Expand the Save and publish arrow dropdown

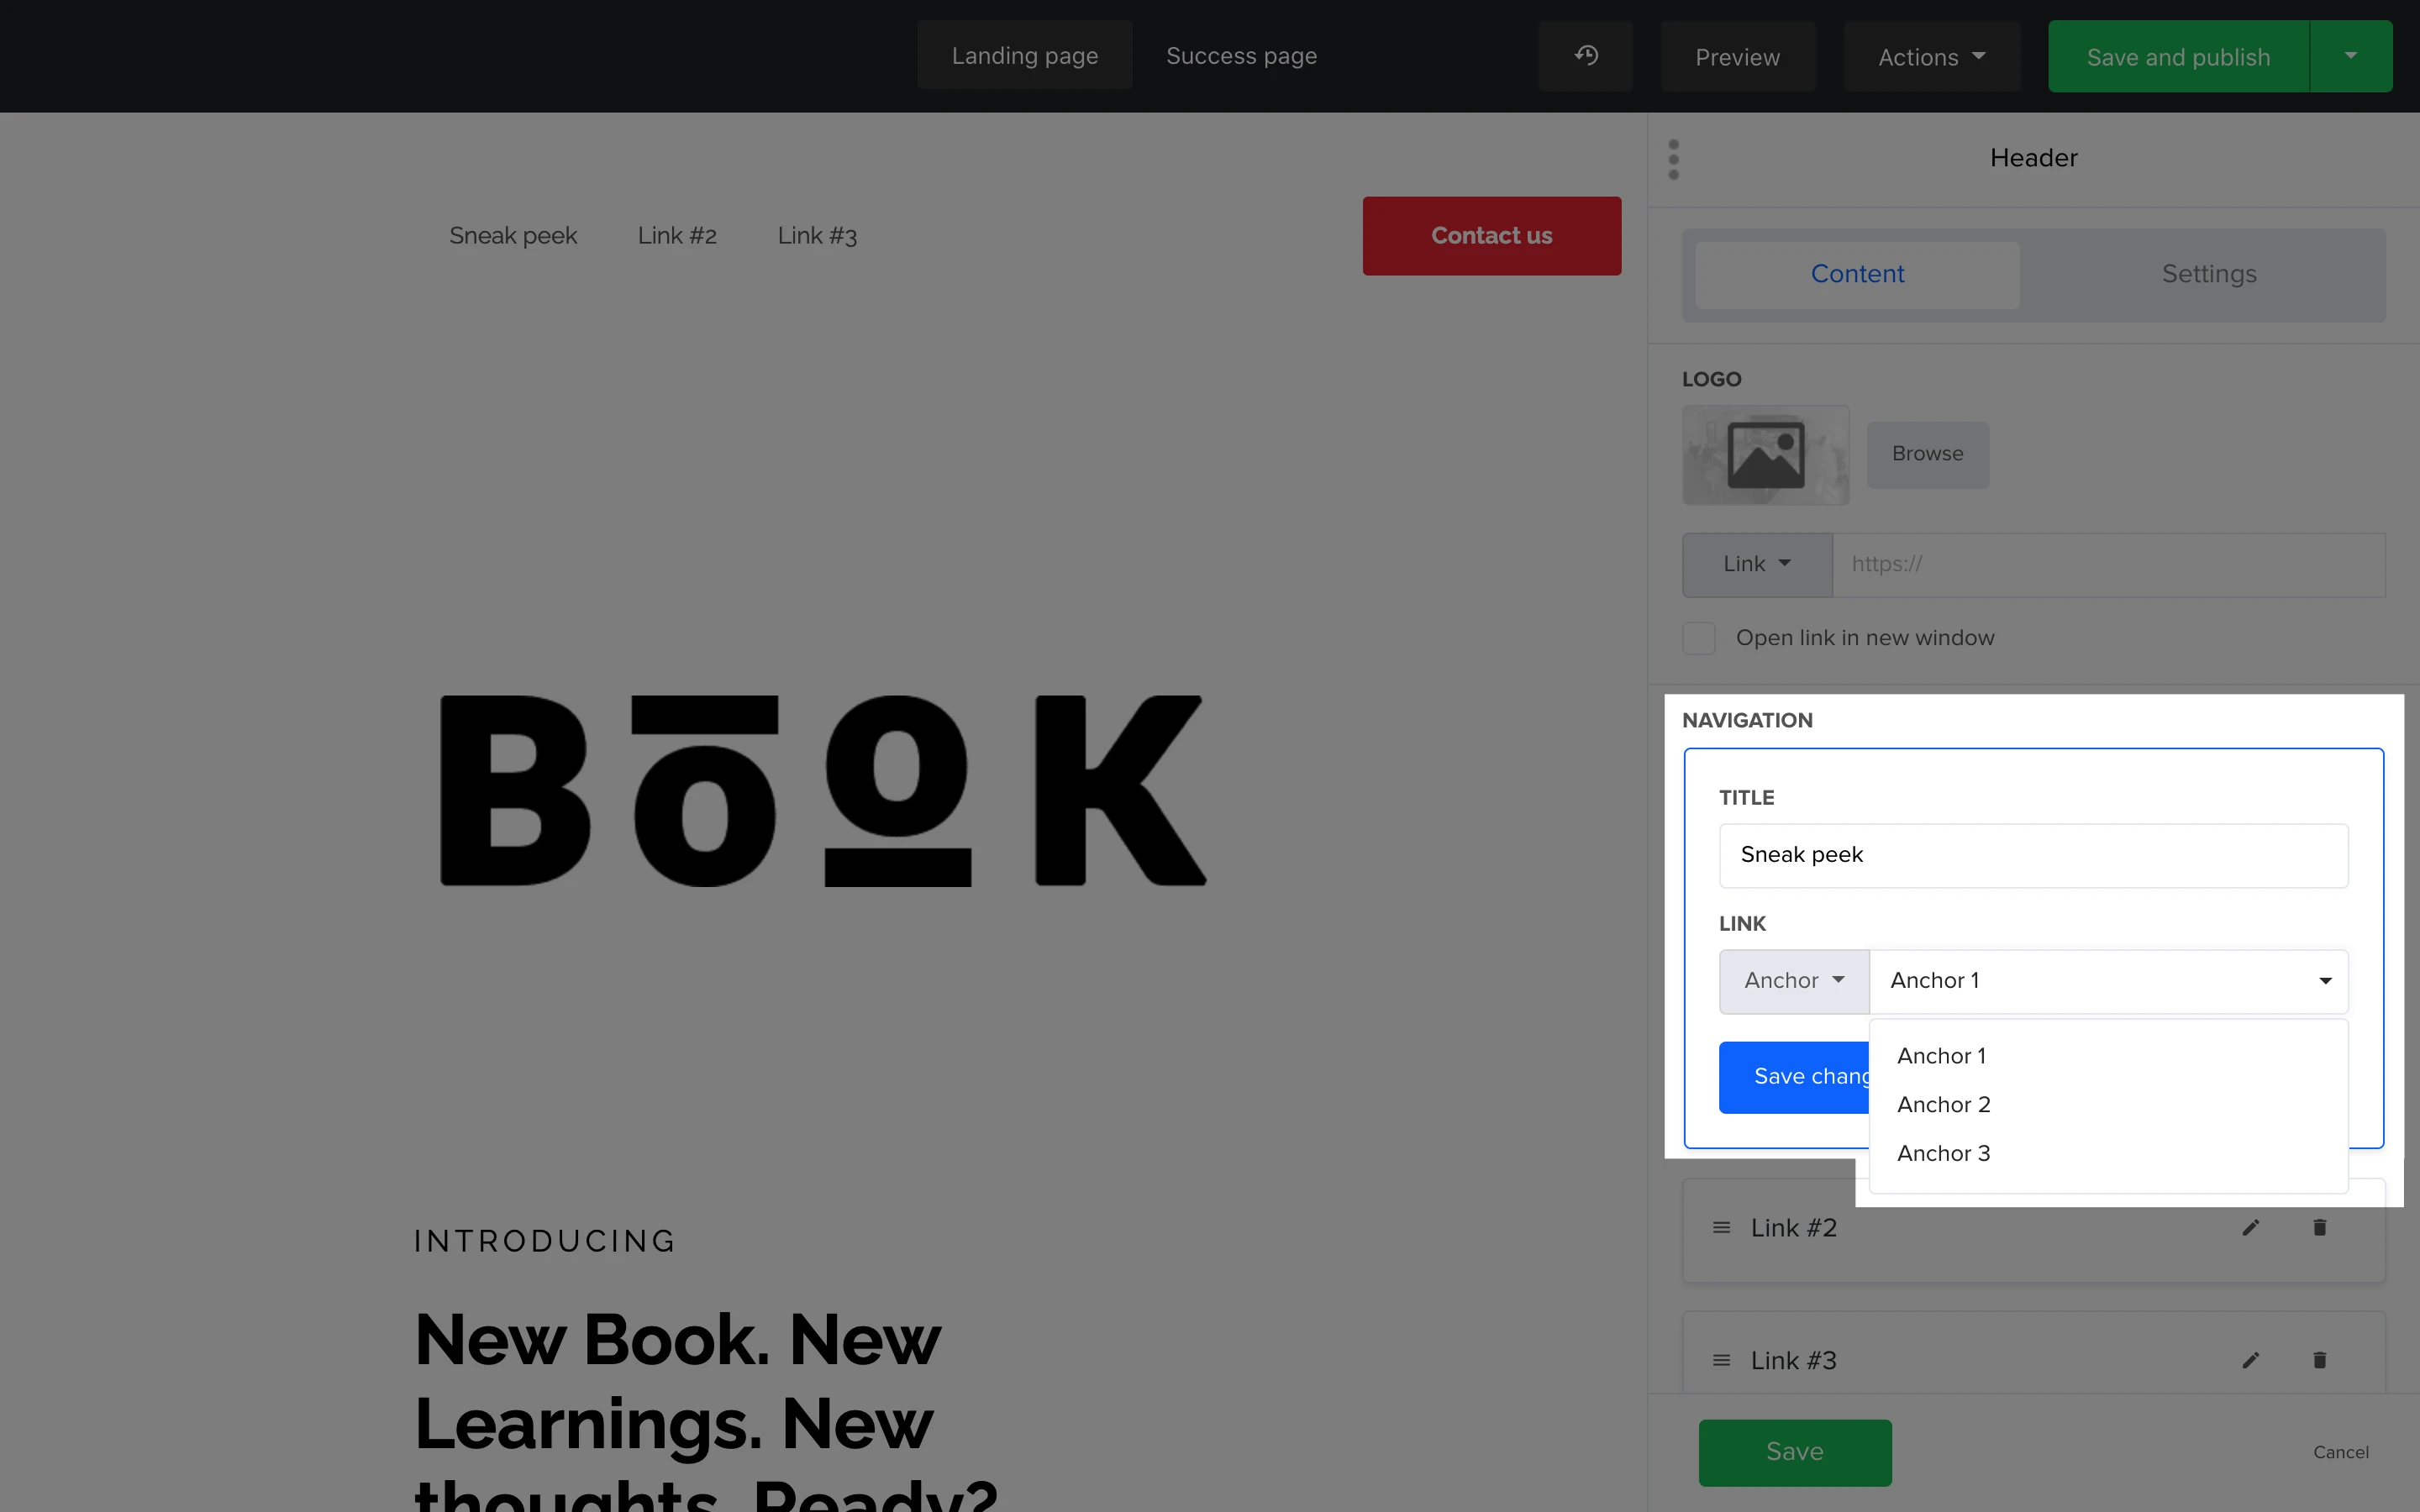tap(2350, 56)
